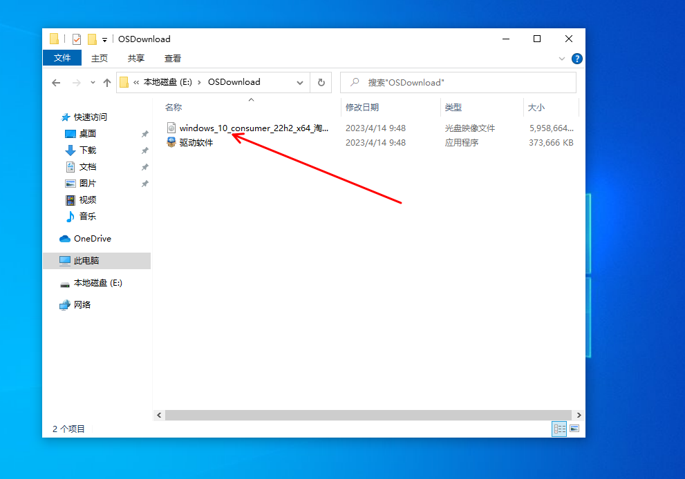Image resolution: width=685 pixels, height=479 pixels.
Task: Expand the ribbon with the chevron
Action: point(562,59)
